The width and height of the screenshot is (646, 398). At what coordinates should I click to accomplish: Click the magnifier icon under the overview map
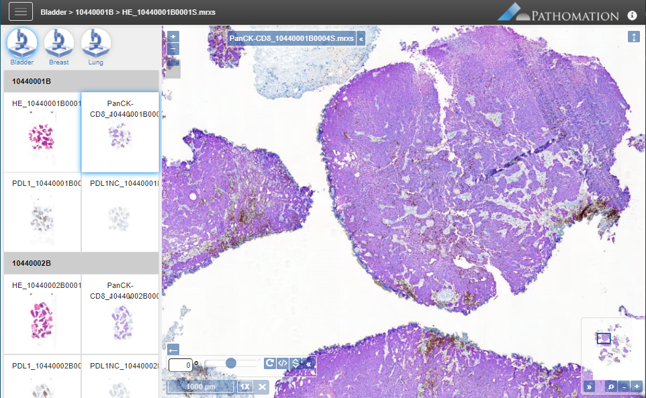pyautogui.click(x=611, y=387)
